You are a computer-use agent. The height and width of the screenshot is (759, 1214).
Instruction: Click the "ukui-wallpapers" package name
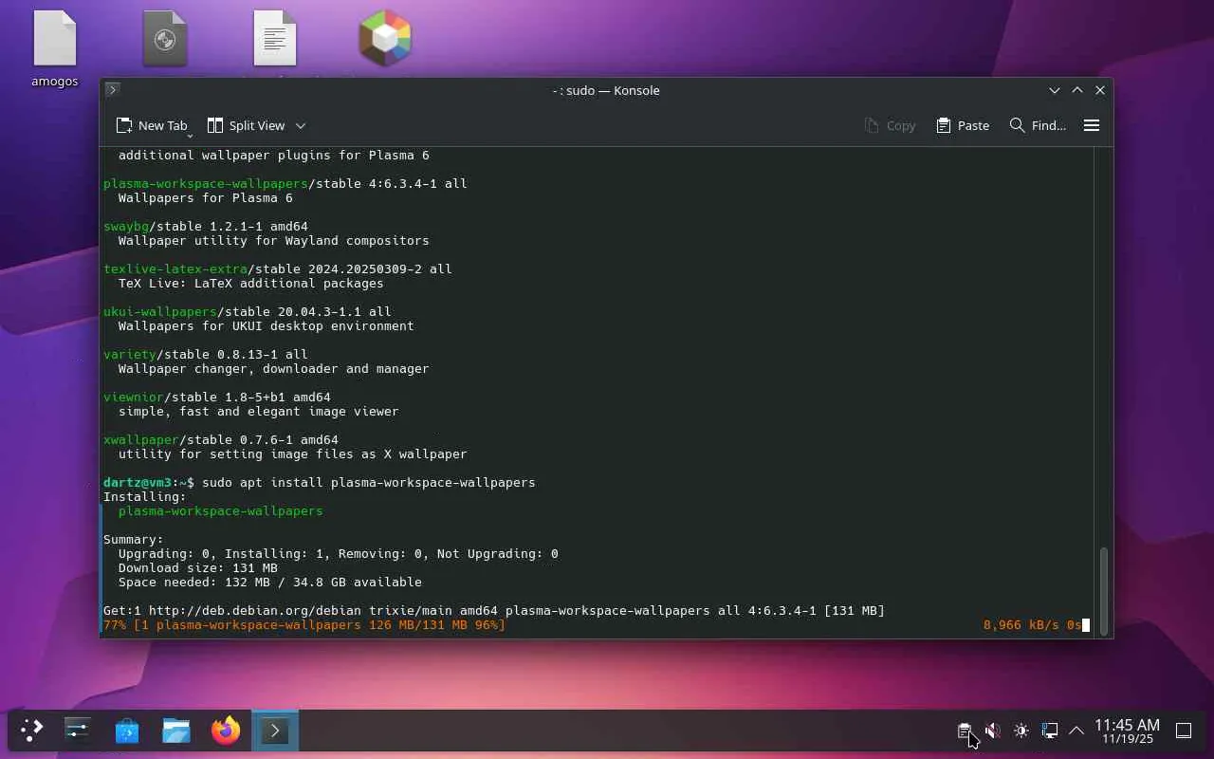(x=160, y=312)
